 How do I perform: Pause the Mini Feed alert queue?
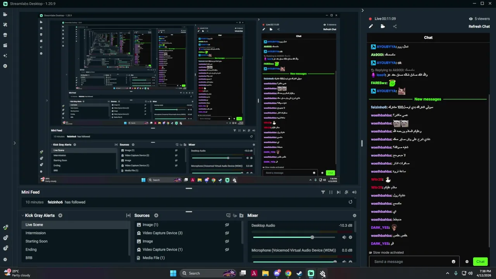pyautogui.click(x=331, y=192)
